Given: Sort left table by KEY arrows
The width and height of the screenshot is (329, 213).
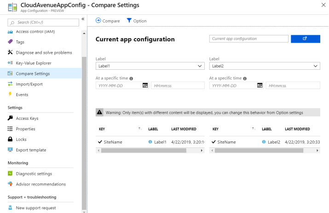Looking at the screenshot, I should (x=140, y=129).
